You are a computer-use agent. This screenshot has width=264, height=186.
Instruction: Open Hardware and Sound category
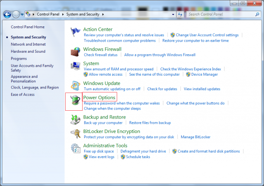[x=28, y=51]
